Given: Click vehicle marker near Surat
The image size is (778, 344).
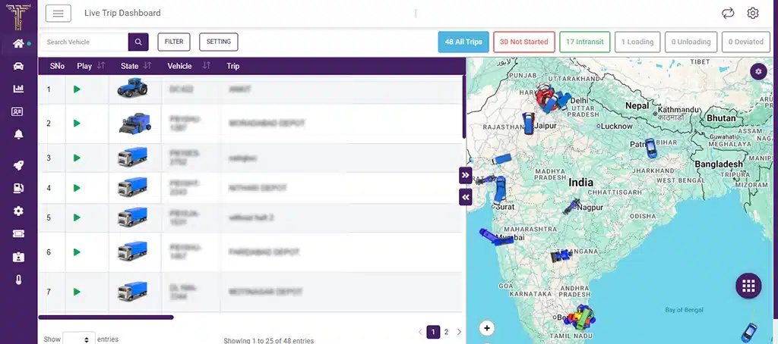Looking at the screenshot, I should coord(500,189).
